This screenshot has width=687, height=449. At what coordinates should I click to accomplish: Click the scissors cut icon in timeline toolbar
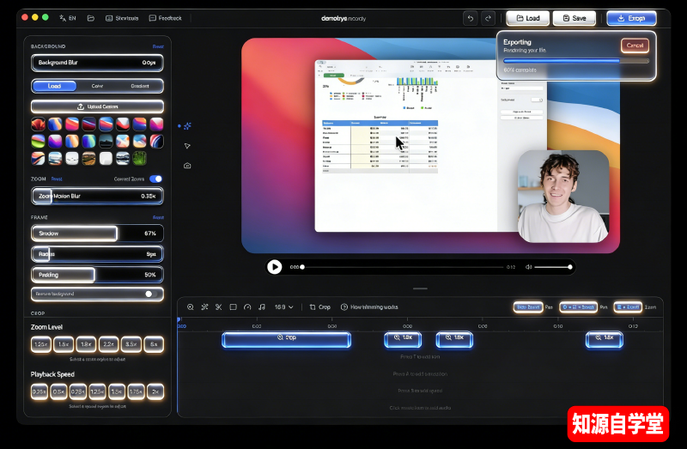(x=218, y=306)
